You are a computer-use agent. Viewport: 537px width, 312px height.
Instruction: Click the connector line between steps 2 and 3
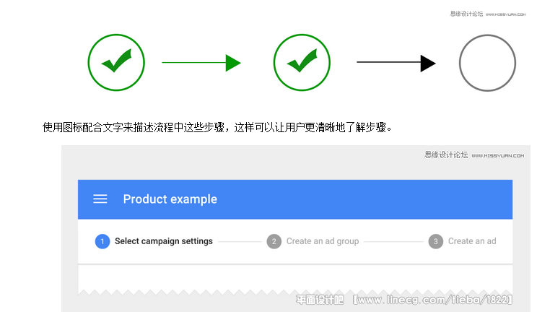click(393, 242)
